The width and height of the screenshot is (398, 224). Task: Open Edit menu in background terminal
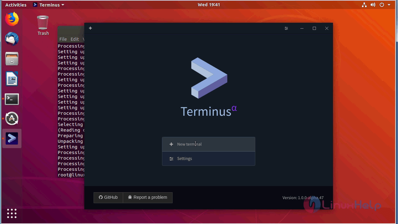coord(75,39)
